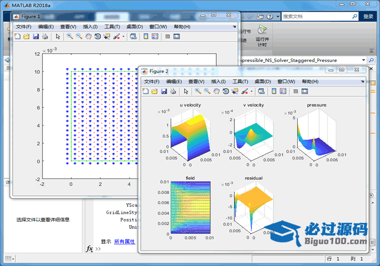Screen dimensions: 380x266
Task: Toggle Hide Plot Tools in Figure 2
Action: click(x=295, y=91)
